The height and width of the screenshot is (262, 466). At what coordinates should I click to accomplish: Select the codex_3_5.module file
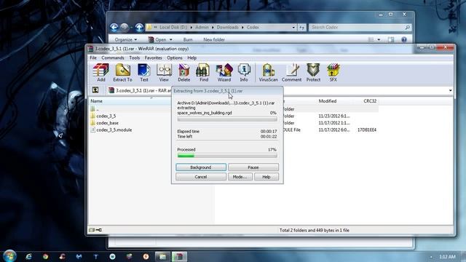[114, 130]
